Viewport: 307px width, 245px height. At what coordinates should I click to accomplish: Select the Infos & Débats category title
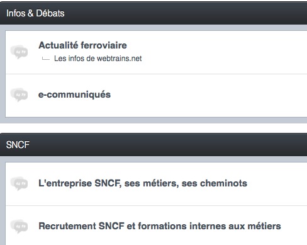coord(35,13)
